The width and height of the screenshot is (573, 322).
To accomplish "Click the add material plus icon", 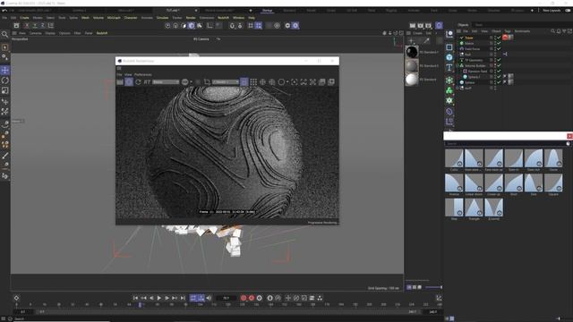I will [411, 41].
